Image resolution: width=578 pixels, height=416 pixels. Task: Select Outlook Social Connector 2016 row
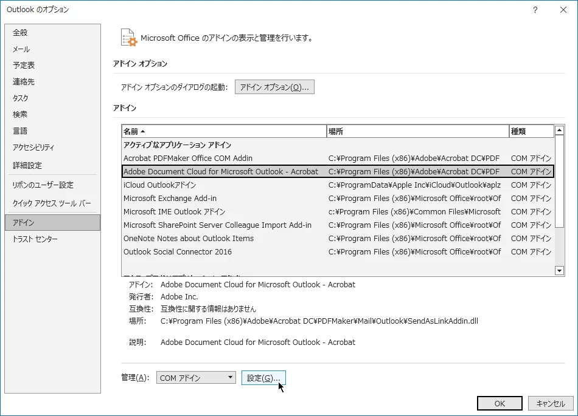(x=338, y=252)
